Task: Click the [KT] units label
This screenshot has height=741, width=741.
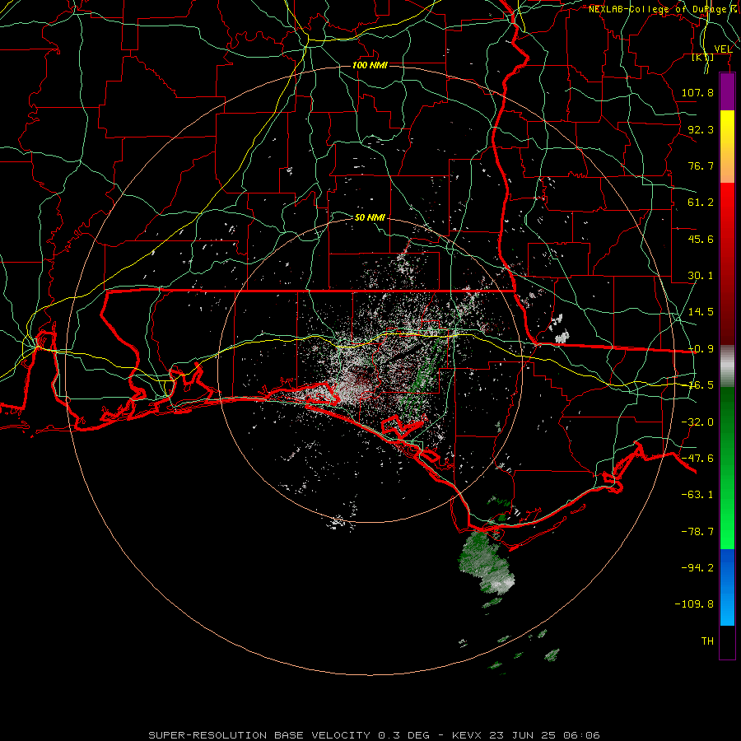Action: [x=703, y=57]
